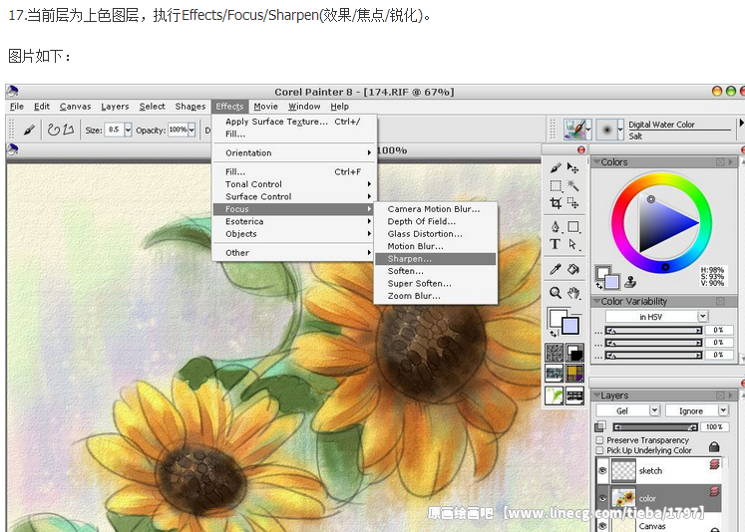
Task: Select the Layer Adjuster tool
Action: [x=573, y=168]
